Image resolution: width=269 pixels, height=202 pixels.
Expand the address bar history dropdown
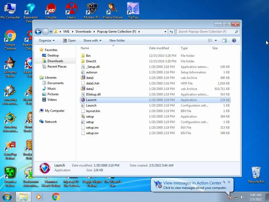coord(165,32)
